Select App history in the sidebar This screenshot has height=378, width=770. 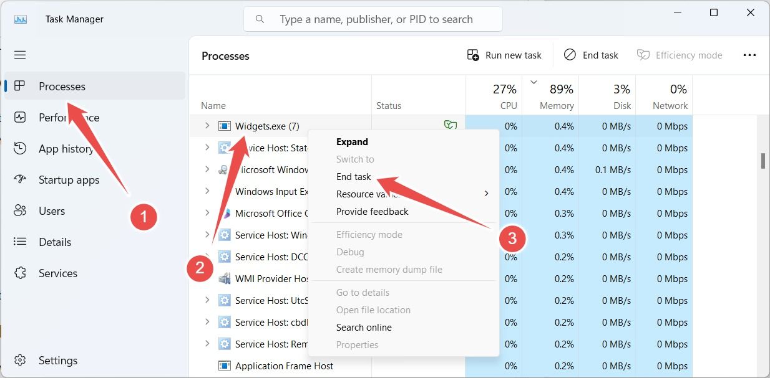(65, 148)
